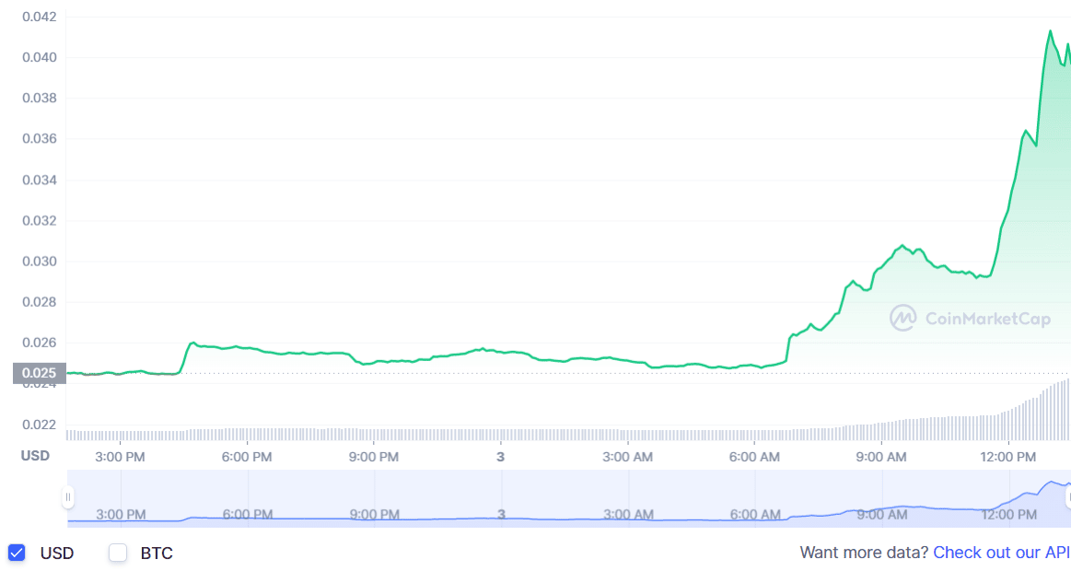Uncheck the USD currency checkbox

tap(17, 553)
